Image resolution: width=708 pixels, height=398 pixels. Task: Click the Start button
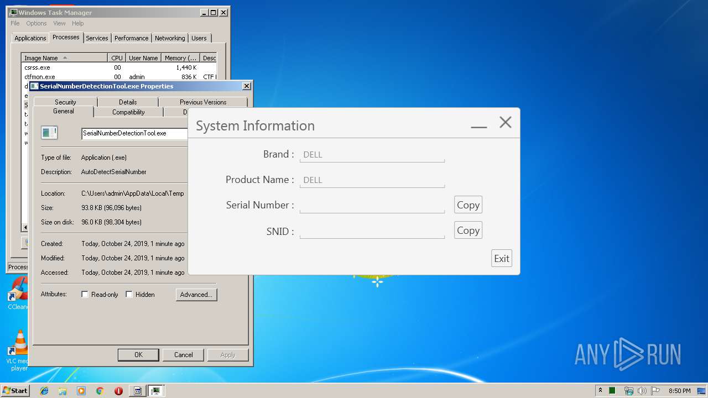[x=15, y=391]
